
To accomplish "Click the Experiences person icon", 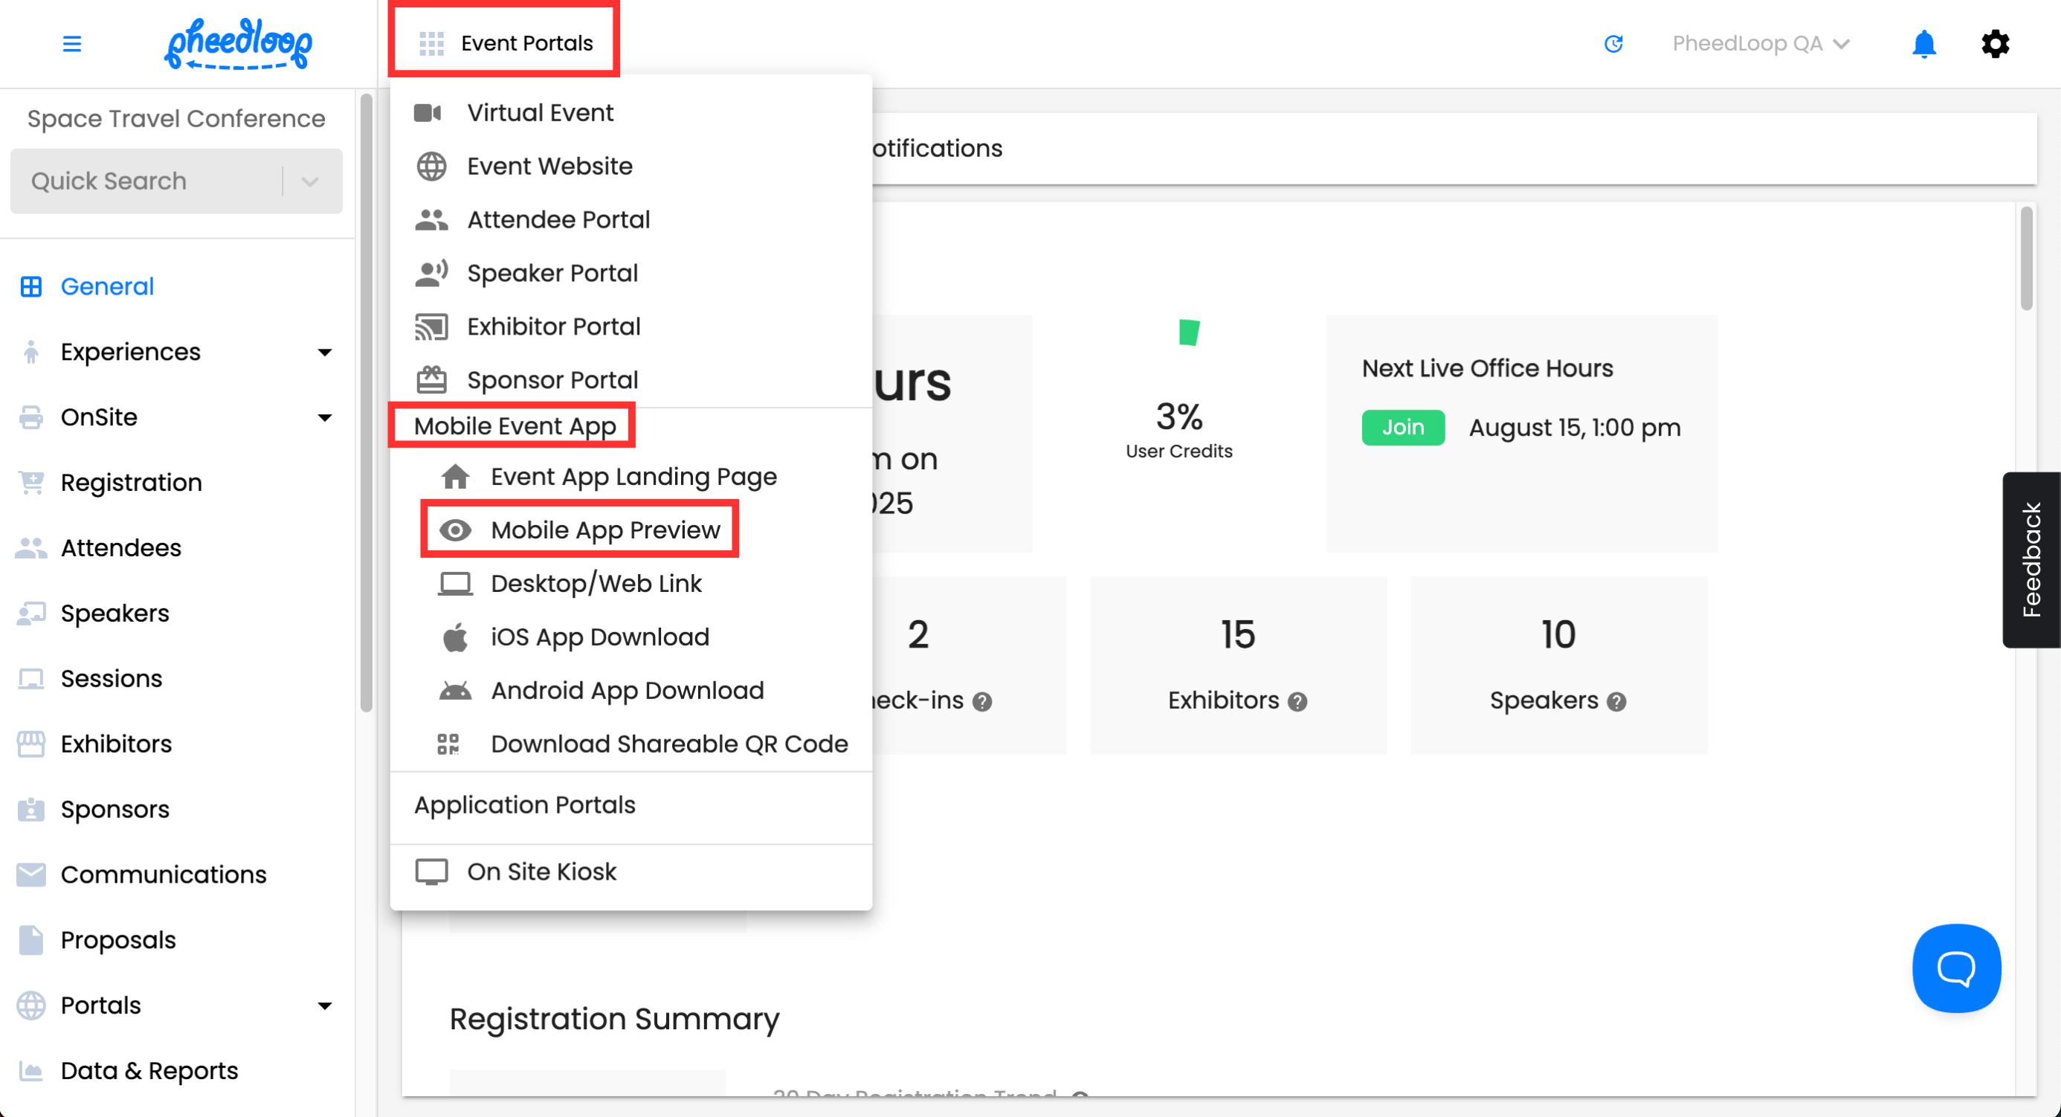I will pyautogui.click(x=31, y=352).
